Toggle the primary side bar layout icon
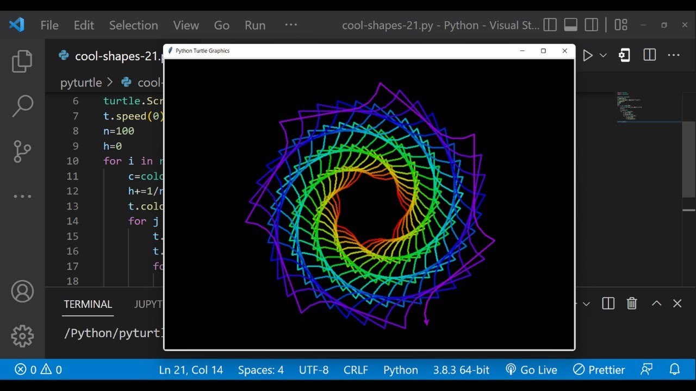 coord(550,25)
